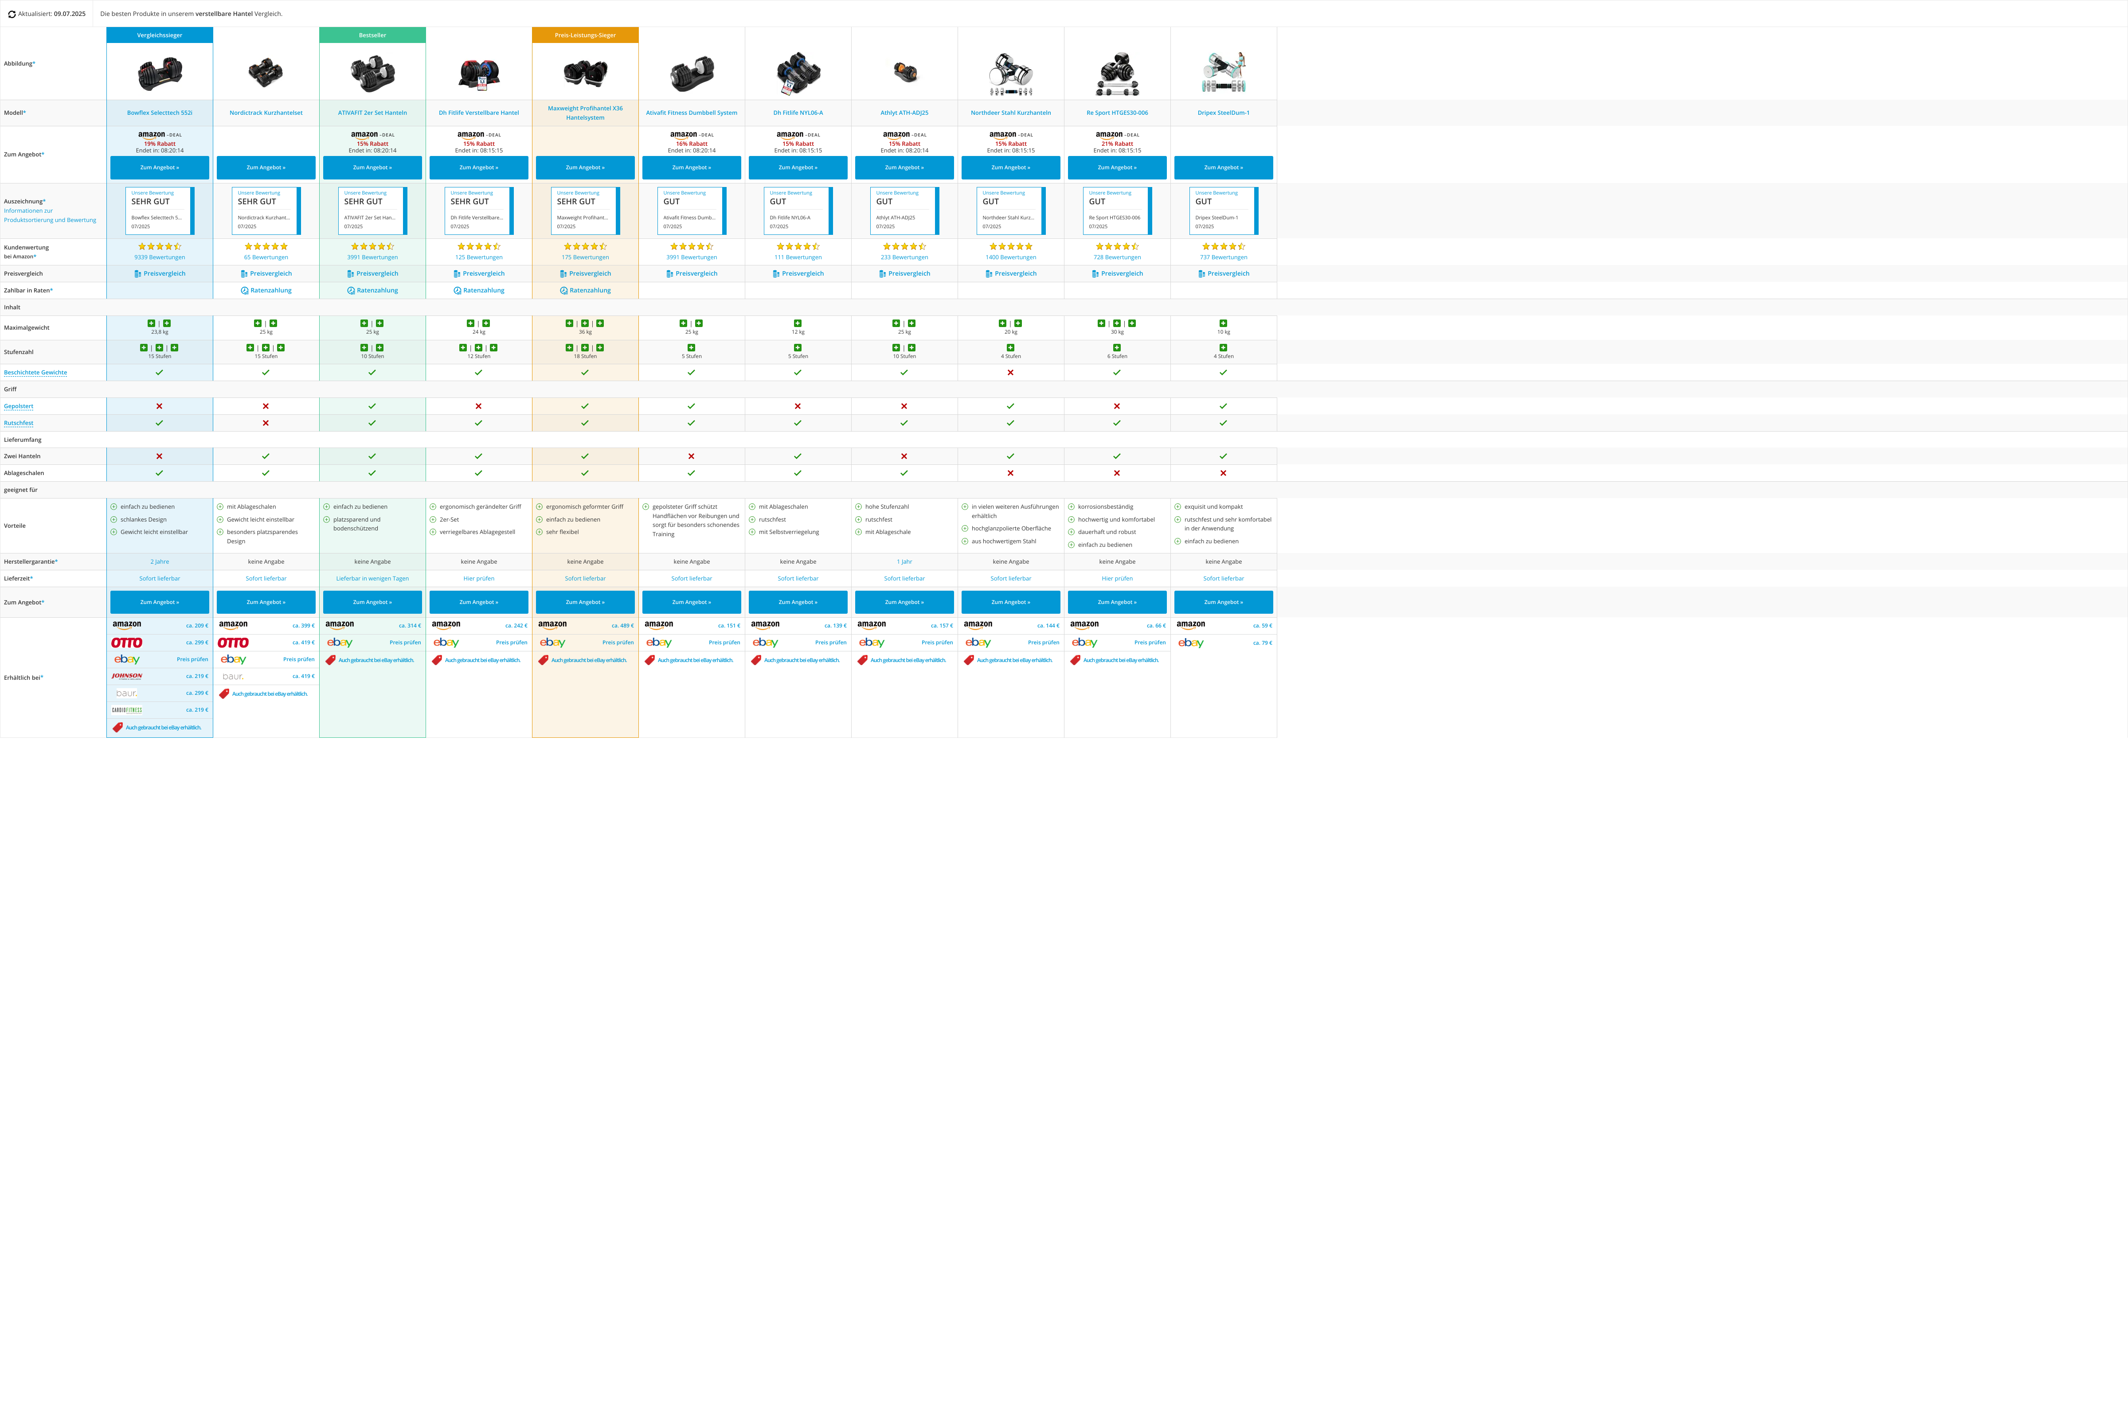Screen dimensions: 2128x1418
Task: Click the ca. 79 € eBay price
Action: pyautogui.click(x=1262, y=643)
